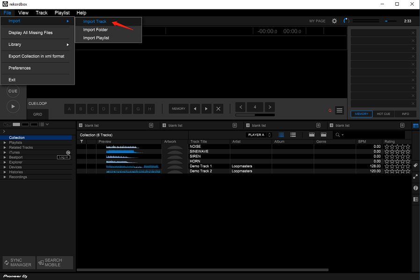This screenshot has height=280, width=420.
Task: Click the info circle icon on right sidebar
Action: point(415,188)
